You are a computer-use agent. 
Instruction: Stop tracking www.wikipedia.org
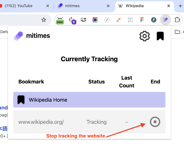click(x=155, y=122)
